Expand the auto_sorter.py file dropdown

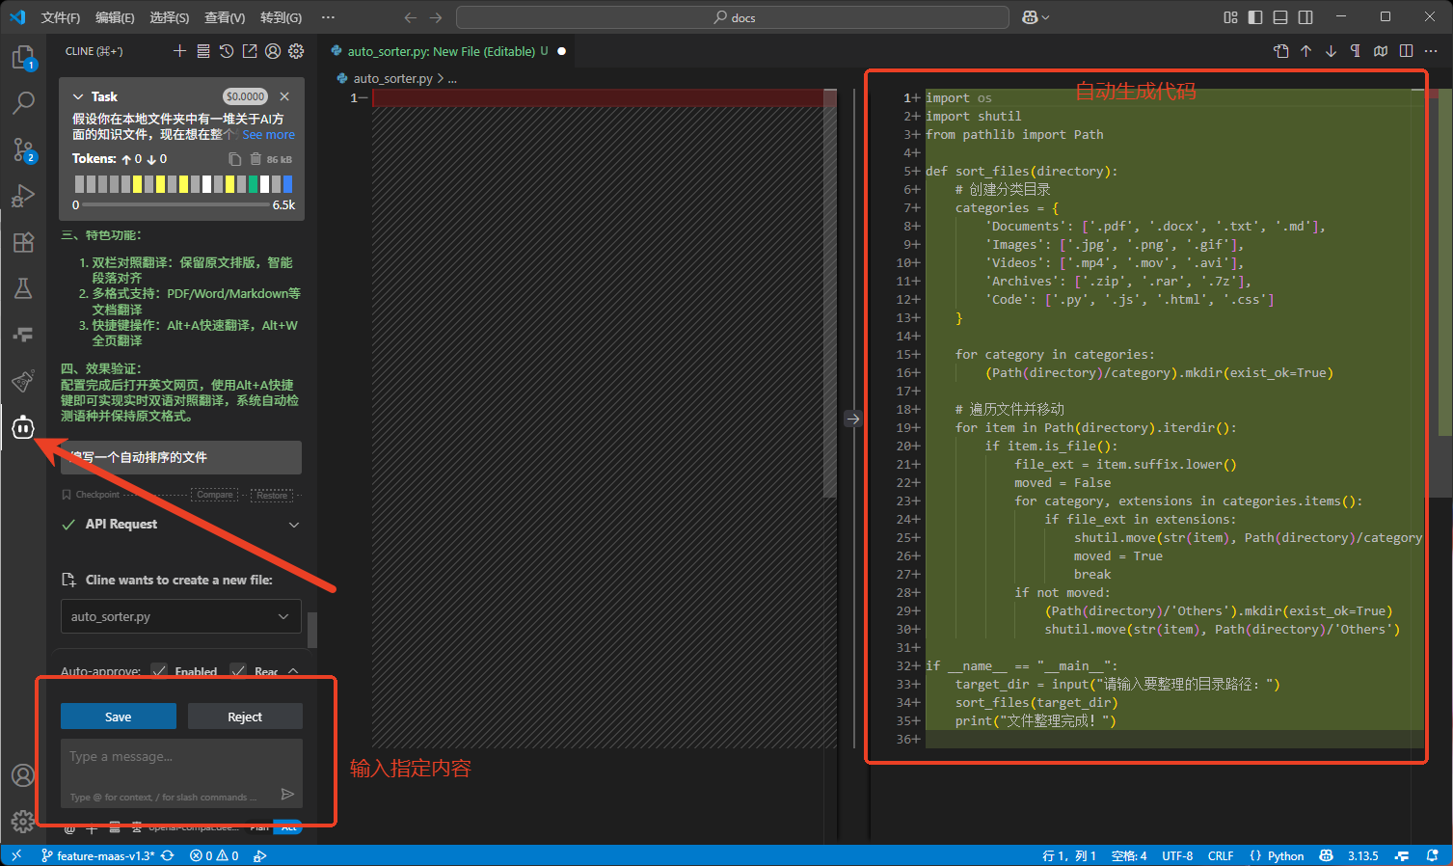click(x=283, y=616)
